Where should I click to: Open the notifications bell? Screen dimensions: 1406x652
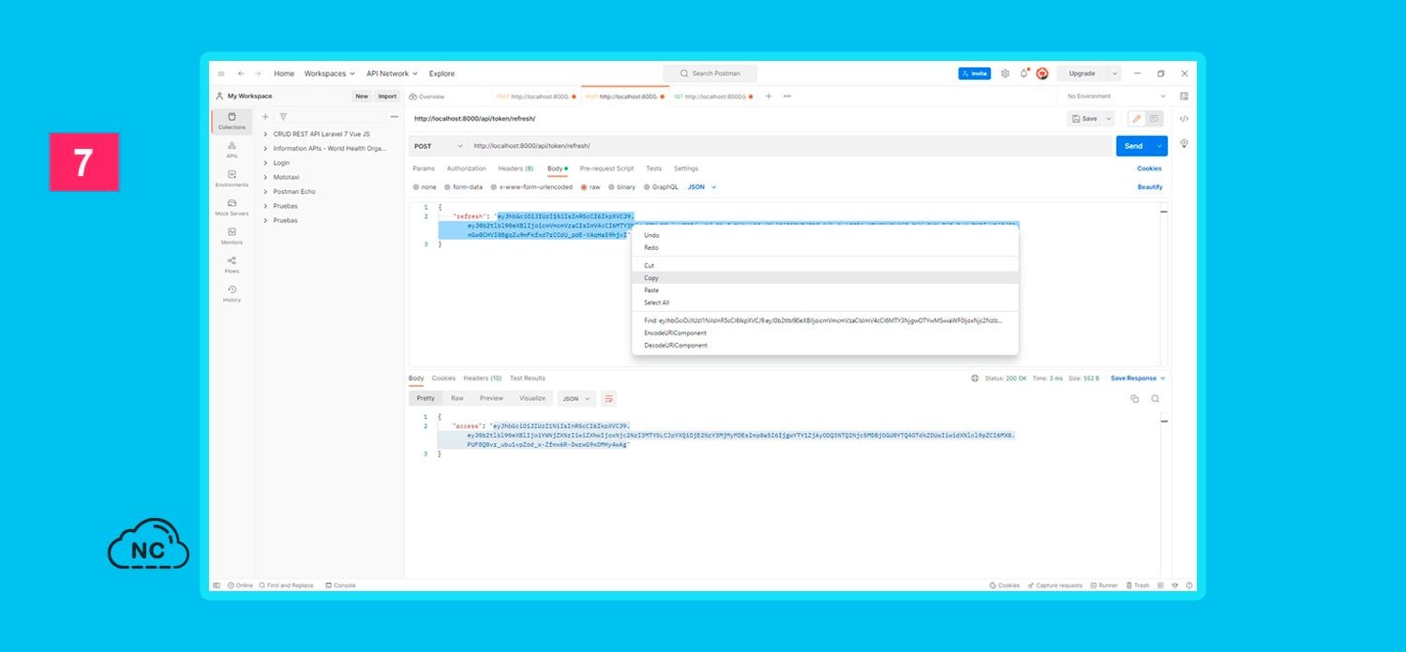point(1024,73)
